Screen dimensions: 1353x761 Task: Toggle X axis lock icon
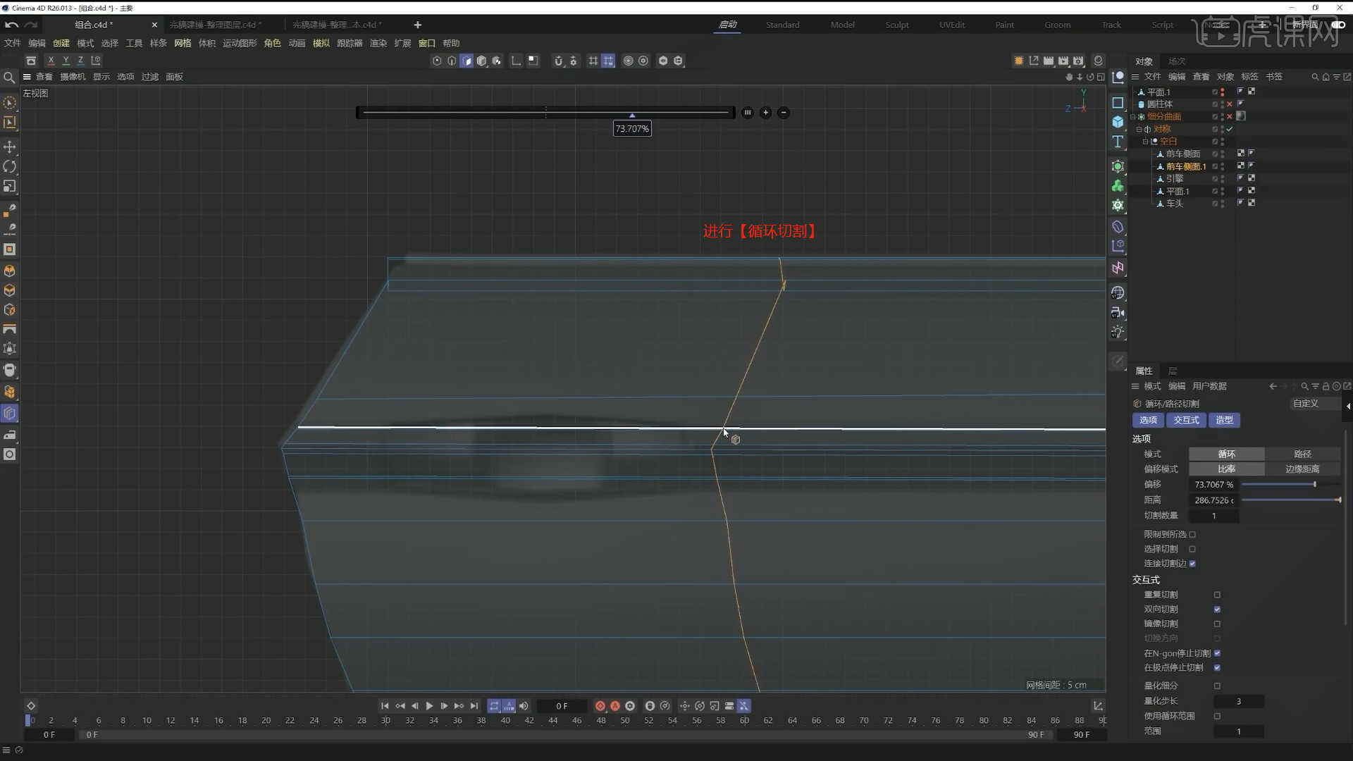tap(51, 61)
